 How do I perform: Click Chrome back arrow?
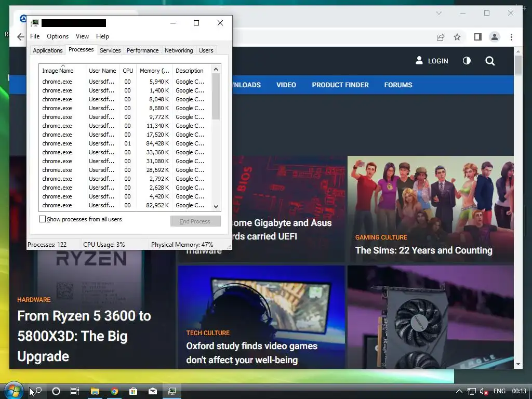pos(21,37)
